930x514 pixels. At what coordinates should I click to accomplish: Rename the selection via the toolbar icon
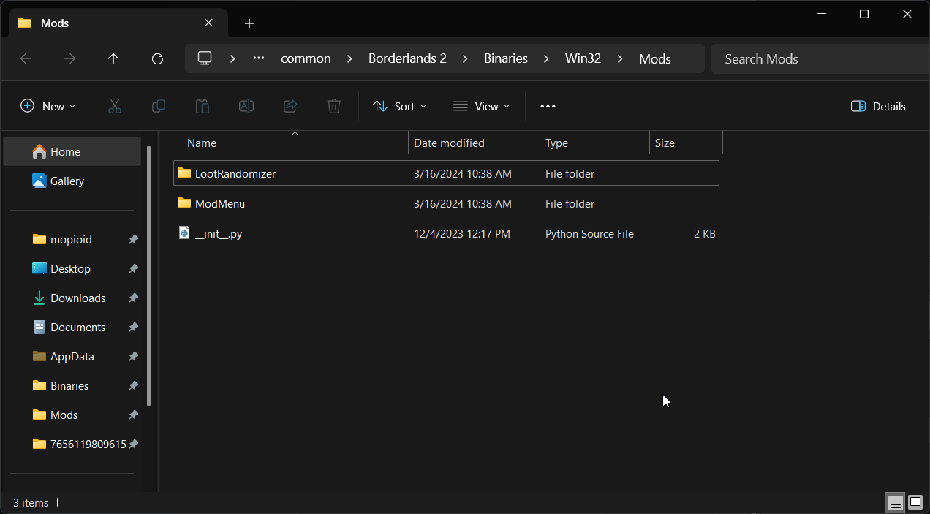click(246, 106)
